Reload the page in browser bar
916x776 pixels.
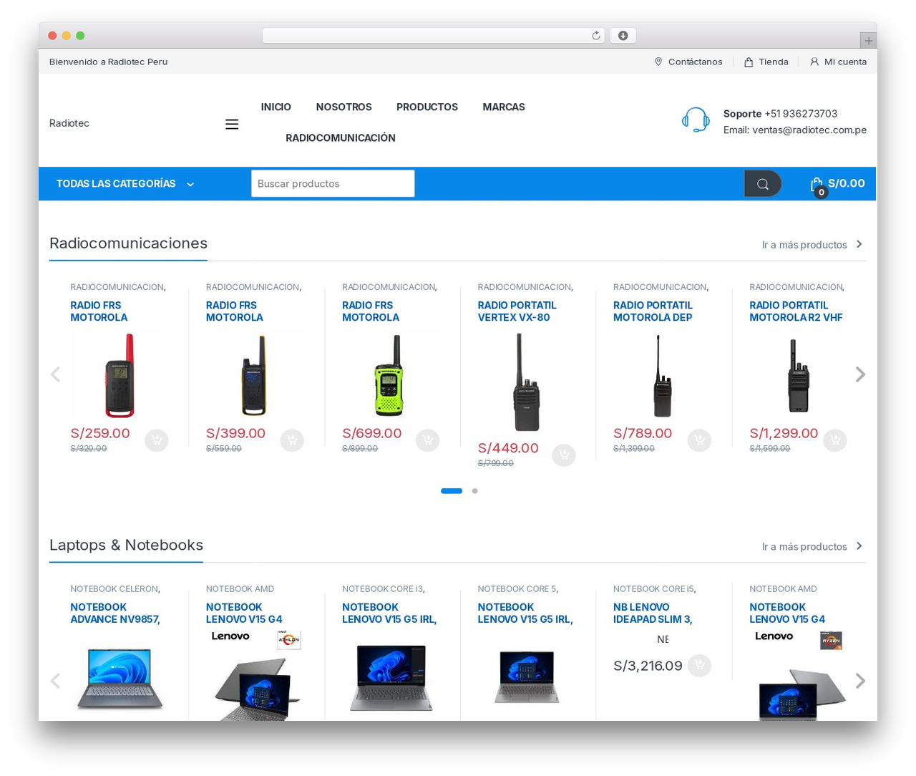tap(595, 36)
